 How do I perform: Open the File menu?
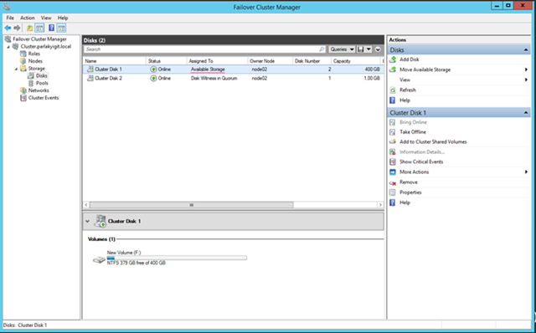pos(10,18)
